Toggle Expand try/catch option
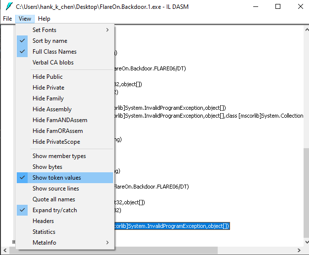The image size is (309, 255). [x=65, y=210]
